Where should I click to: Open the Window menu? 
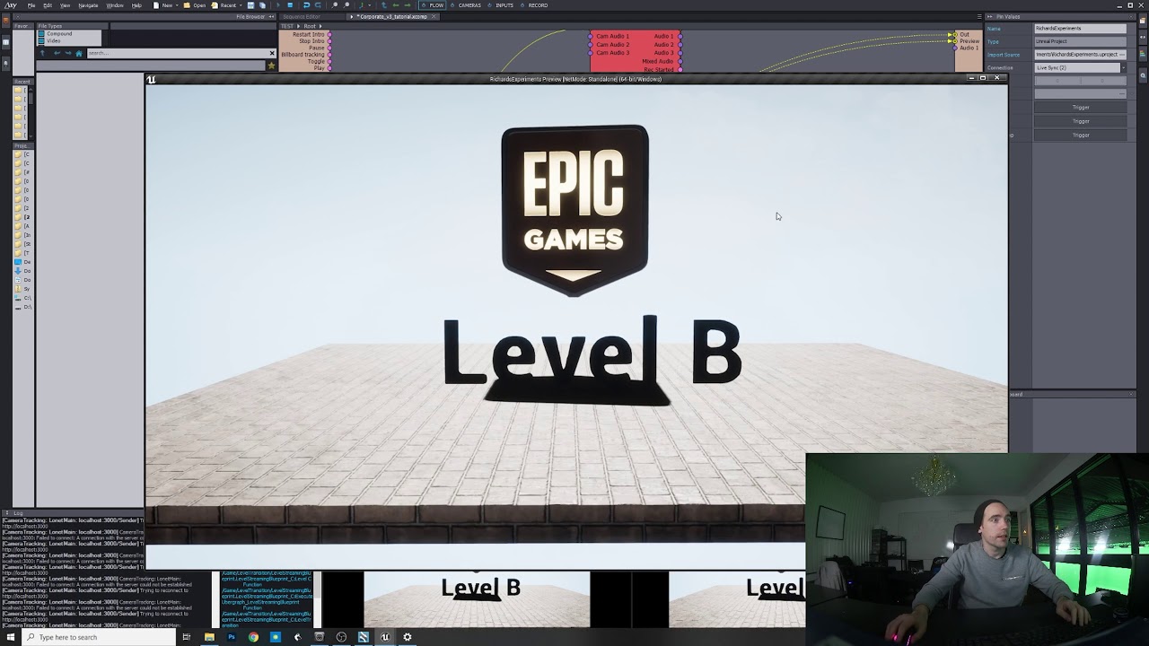point(115,5)
